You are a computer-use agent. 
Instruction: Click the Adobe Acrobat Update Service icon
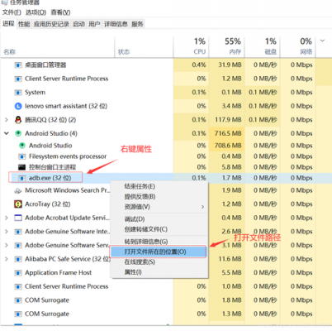click(x=18, y=218)
